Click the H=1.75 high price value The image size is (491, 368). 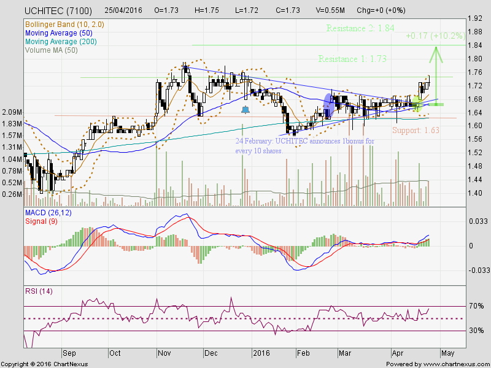(x=207, y=10)
